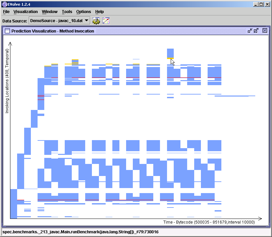This screenshot has height=237, width=272.
Task: Maximize the EVolve main window
Action: pos(261,4)
